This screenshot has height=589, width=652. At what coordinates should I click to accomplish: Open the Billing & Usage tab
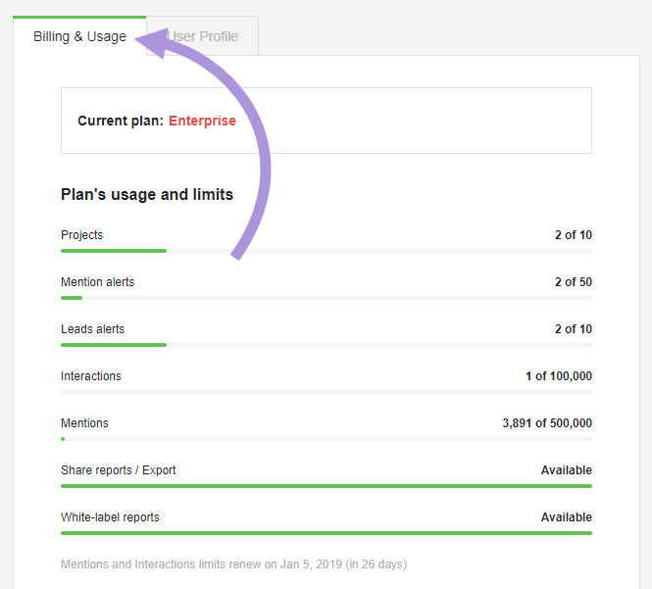click(x=79, y=36)
